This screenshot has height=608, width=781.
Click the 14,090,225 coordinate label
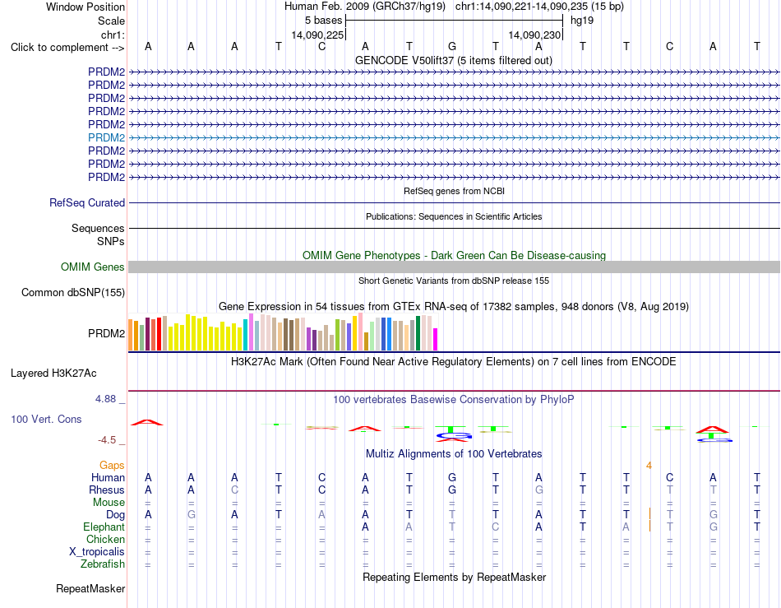pos(318,35)
